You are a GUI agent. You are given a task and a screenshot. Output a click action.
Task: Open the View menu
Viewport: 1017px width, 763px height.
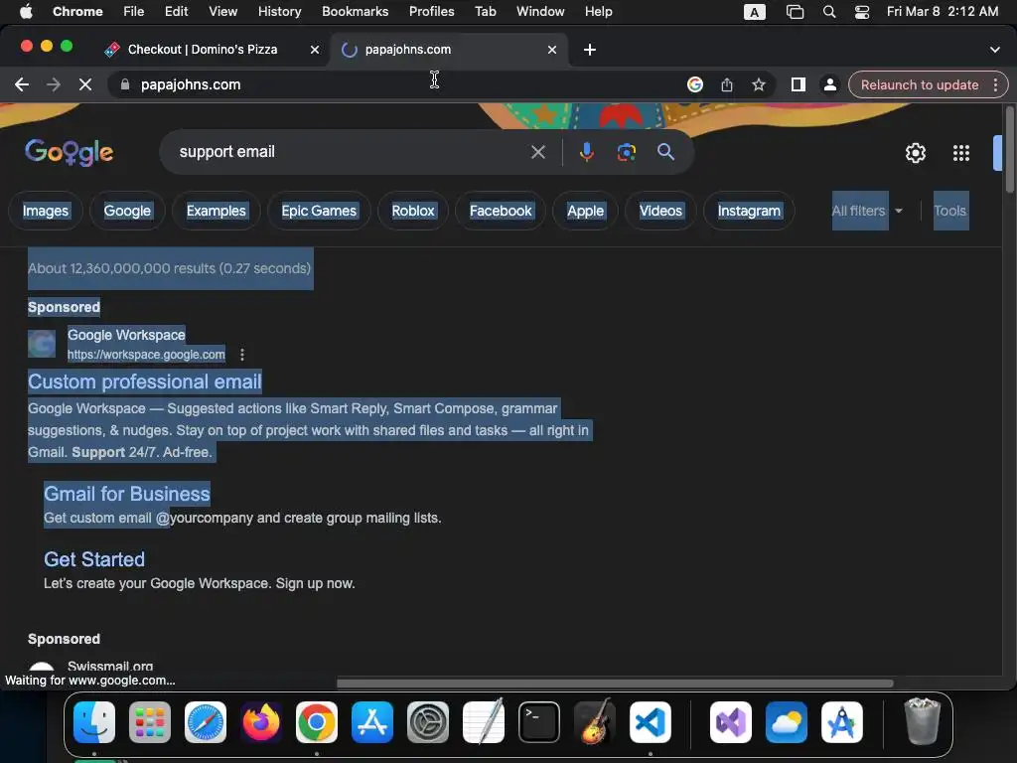(x=222, y=12)
